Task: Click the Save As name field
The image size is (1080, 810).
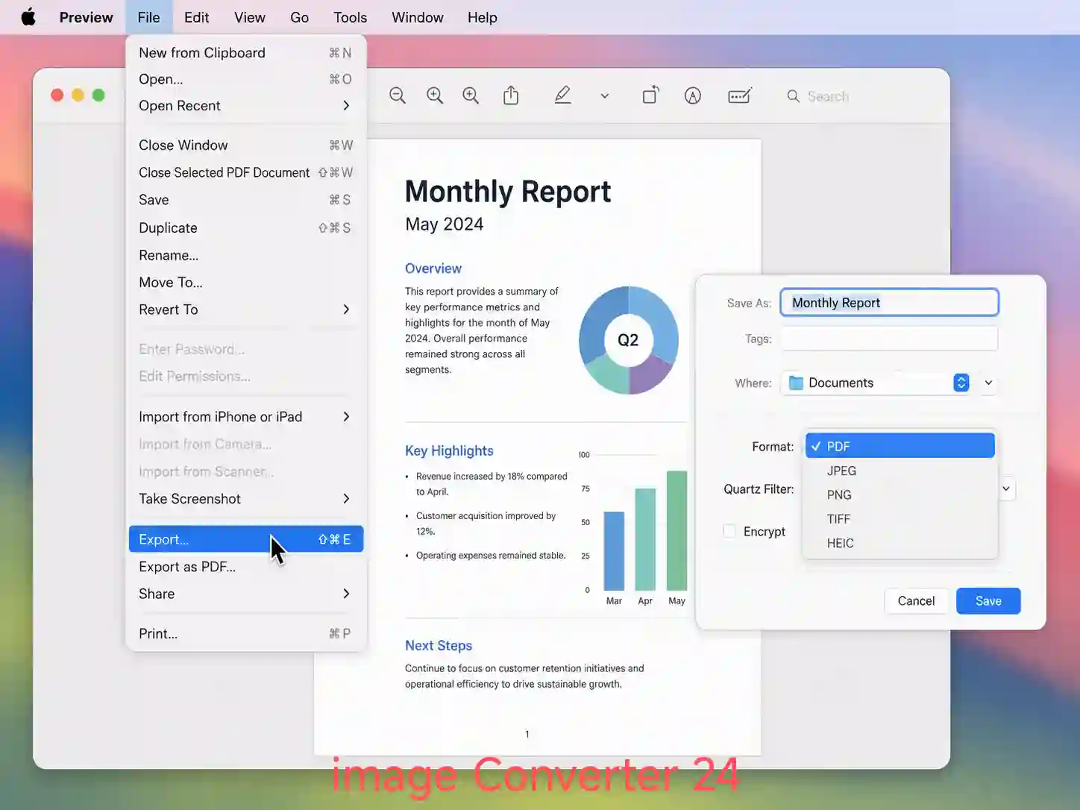Action: pyautogui.click(x=889, y=303)
